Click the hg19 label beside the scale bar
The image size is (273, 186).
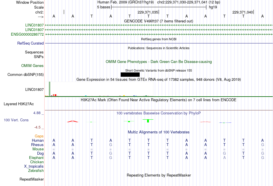(213, 7)
